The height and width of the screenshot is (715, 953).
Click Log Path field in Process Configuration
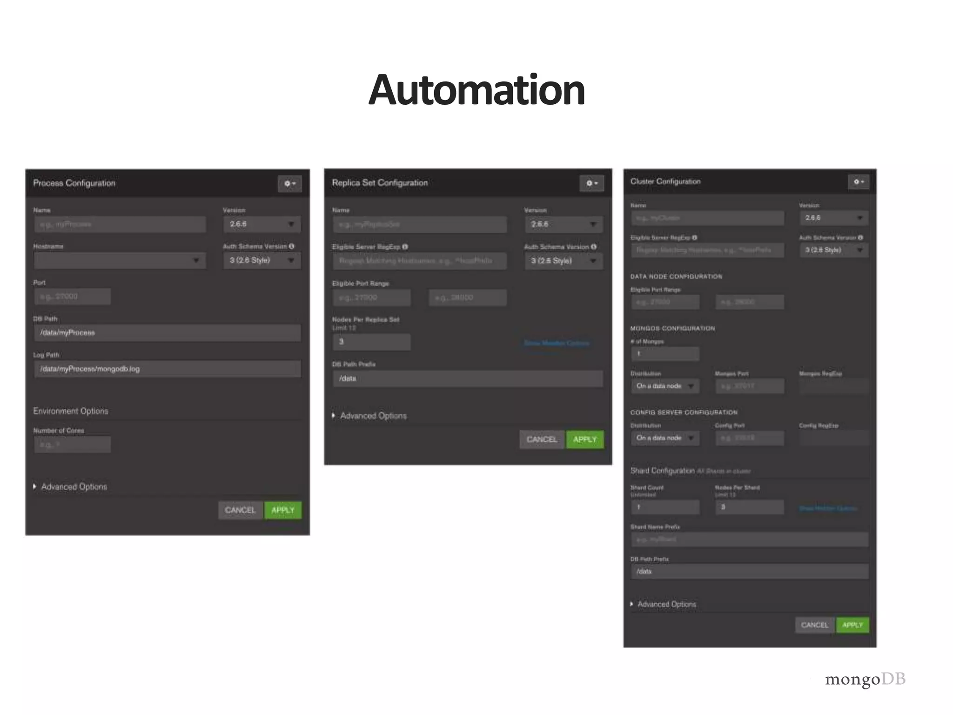(167, 369)
